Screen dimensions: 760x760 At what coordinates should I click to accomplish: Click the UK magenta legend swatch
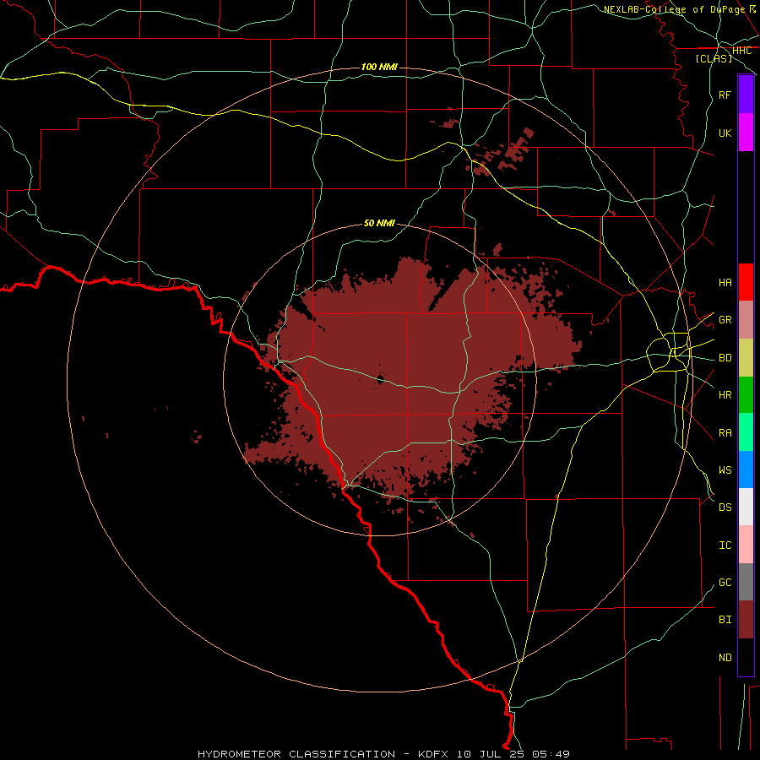(746, 133)
